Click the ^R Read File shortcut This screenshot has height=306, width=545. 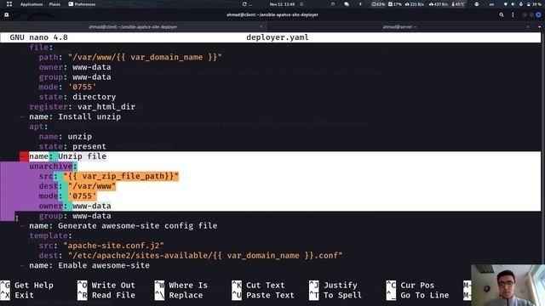[x=106, y=295]
